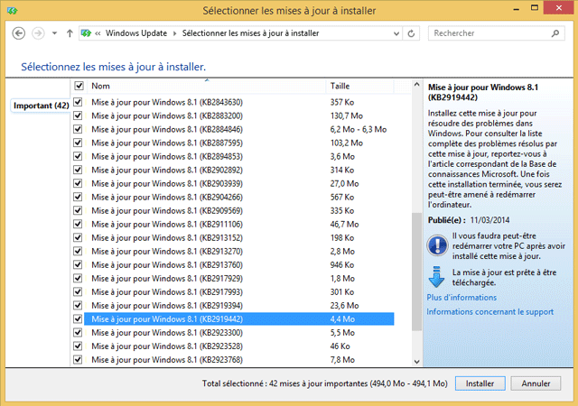The height and width of the screenshot is (406, 578).
Task: Open the address bar history dropdown
Action: click(x=395, y=33)
